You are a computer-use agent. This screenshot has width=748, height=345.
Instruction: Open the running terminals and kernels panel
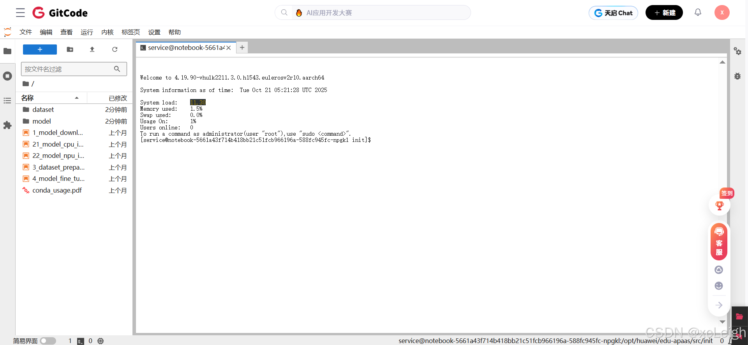(x=7, y=76)
